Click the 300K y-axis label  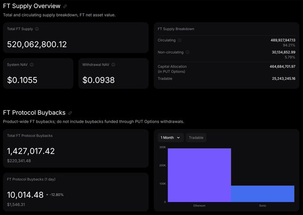click(x=163, y=147)
